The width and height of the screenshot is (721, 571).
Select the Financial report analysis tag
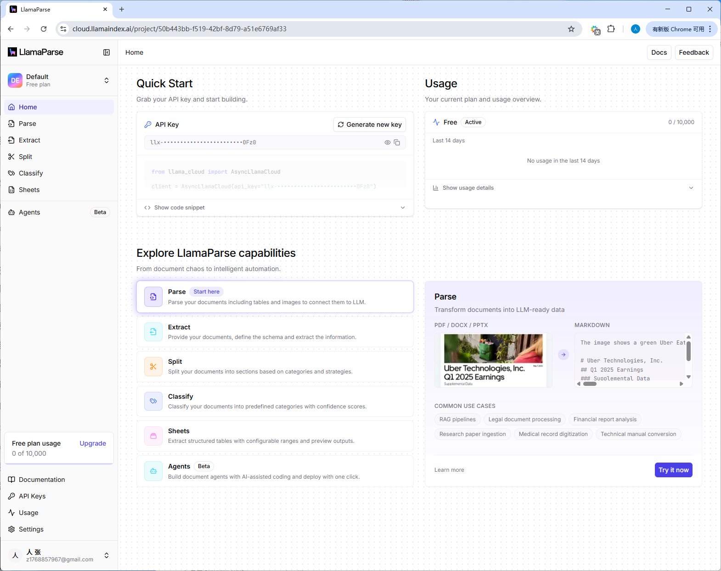605,419
